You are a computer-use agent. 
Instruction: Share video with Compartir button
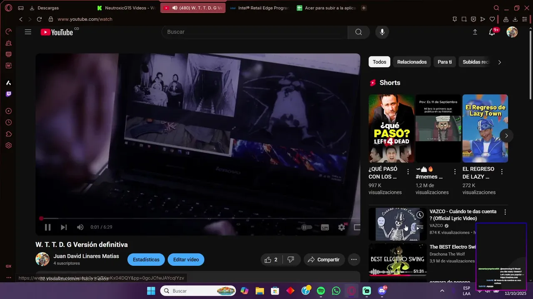tap(324, 260)
